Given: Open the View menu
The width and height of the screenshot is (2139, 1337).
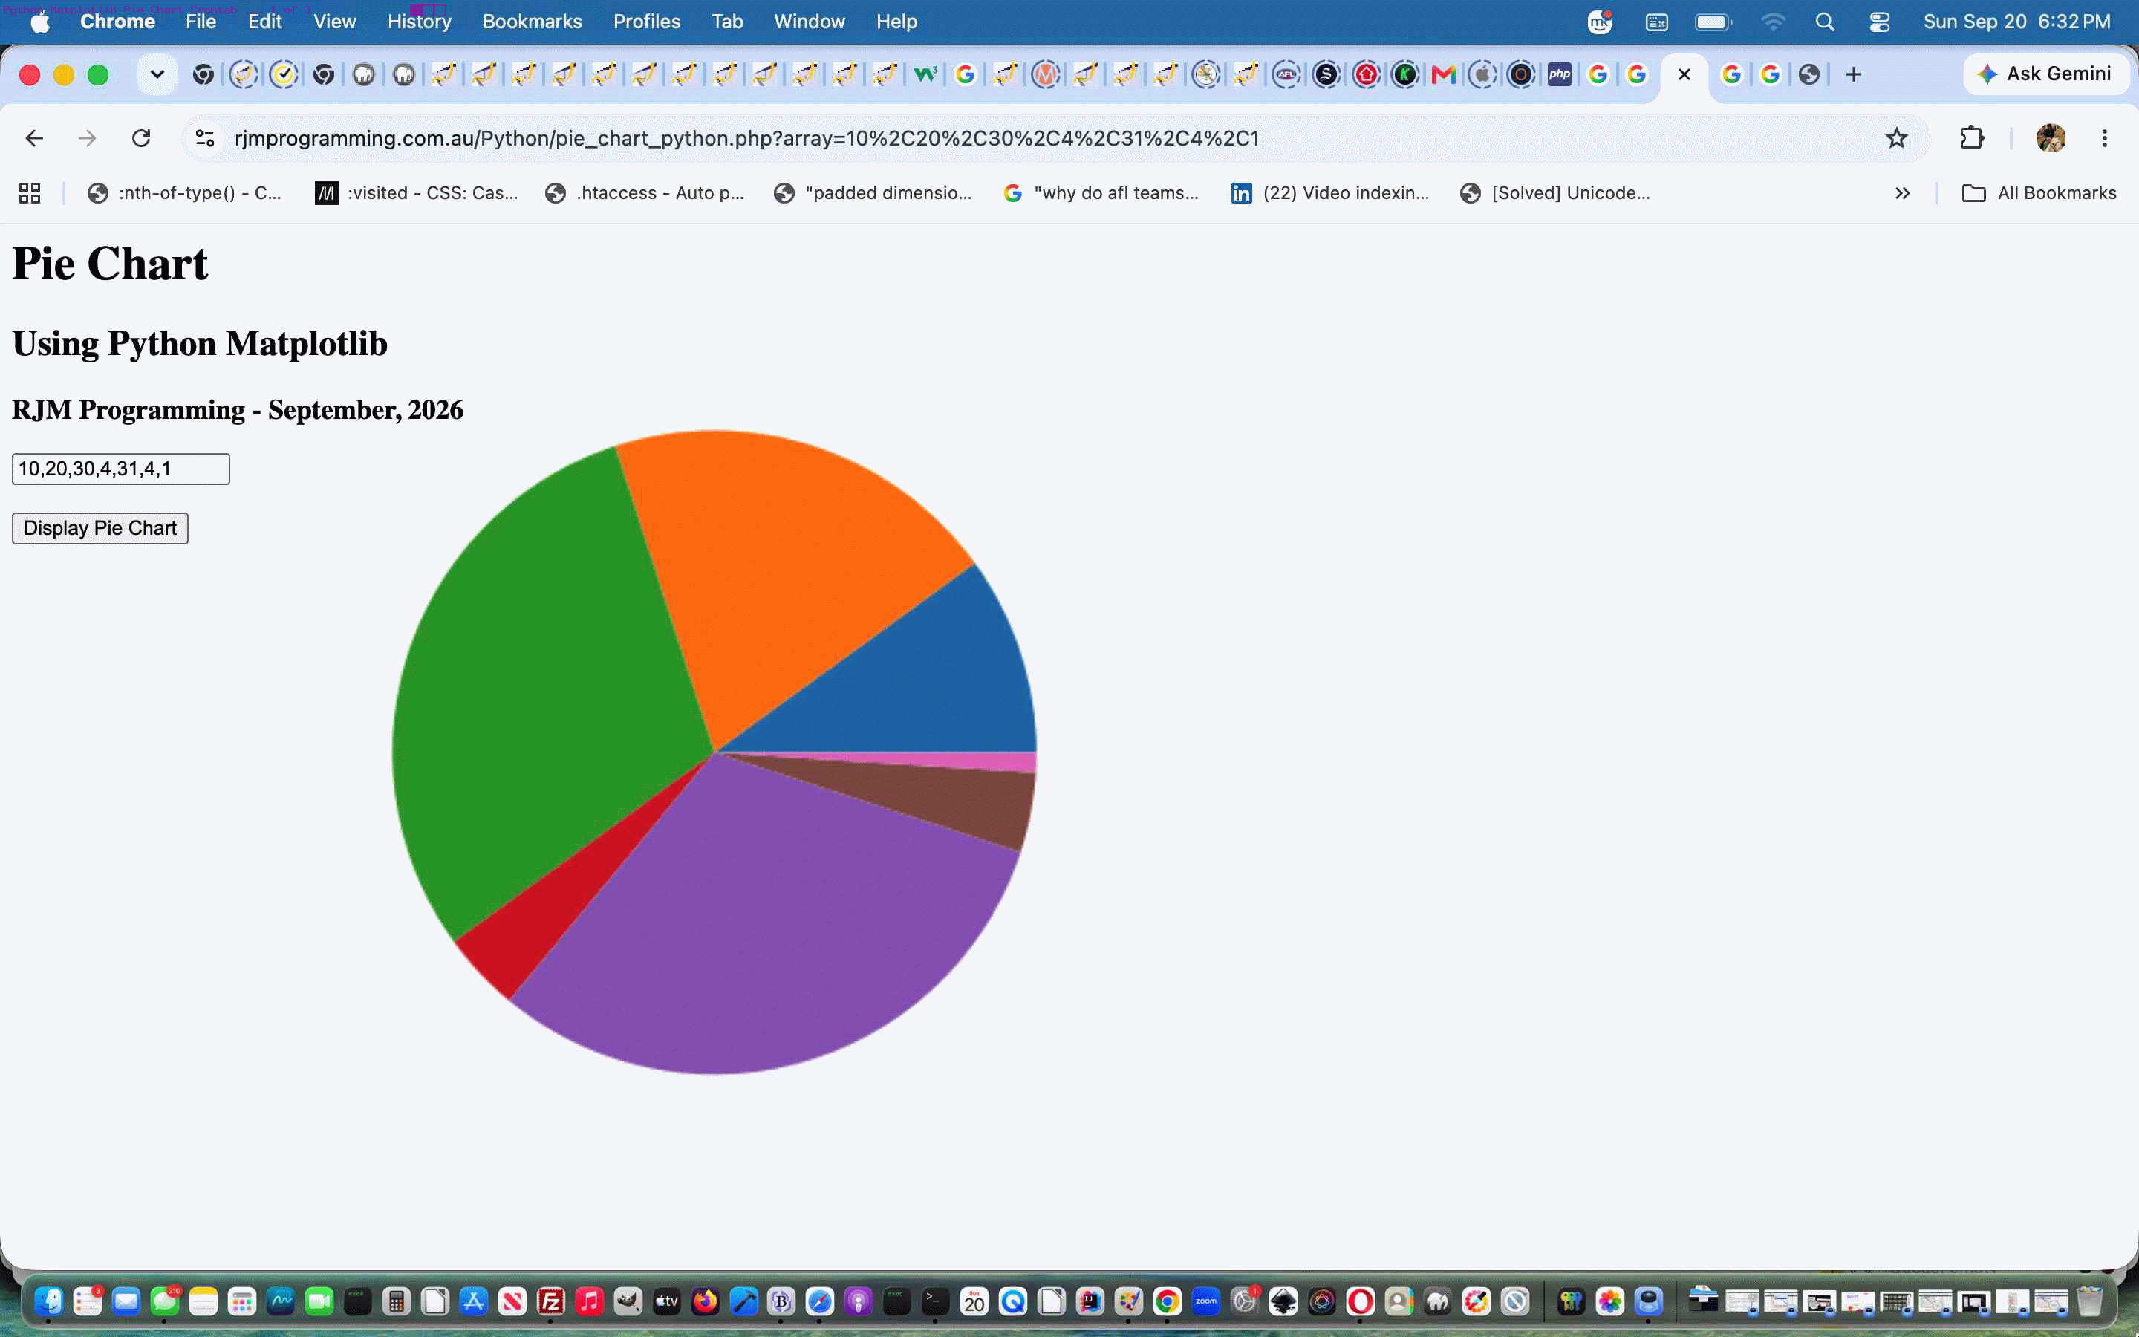Looking at the screenshot, I should pos(334,22).
